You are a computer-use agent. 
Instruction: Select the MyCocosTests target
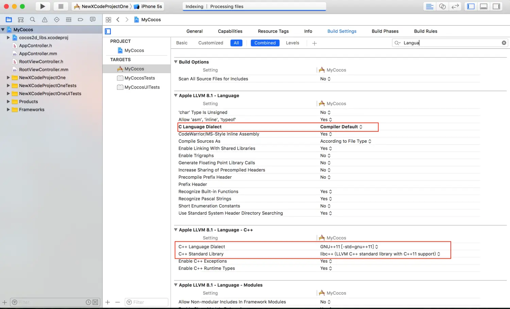(x=140, y=78)
